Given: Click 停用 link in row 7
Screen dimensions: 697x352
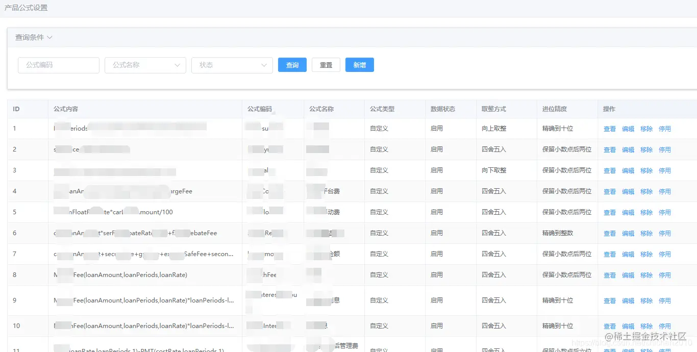Looking at the screenshot, I should pyautogui.click(x=665, y=255).
